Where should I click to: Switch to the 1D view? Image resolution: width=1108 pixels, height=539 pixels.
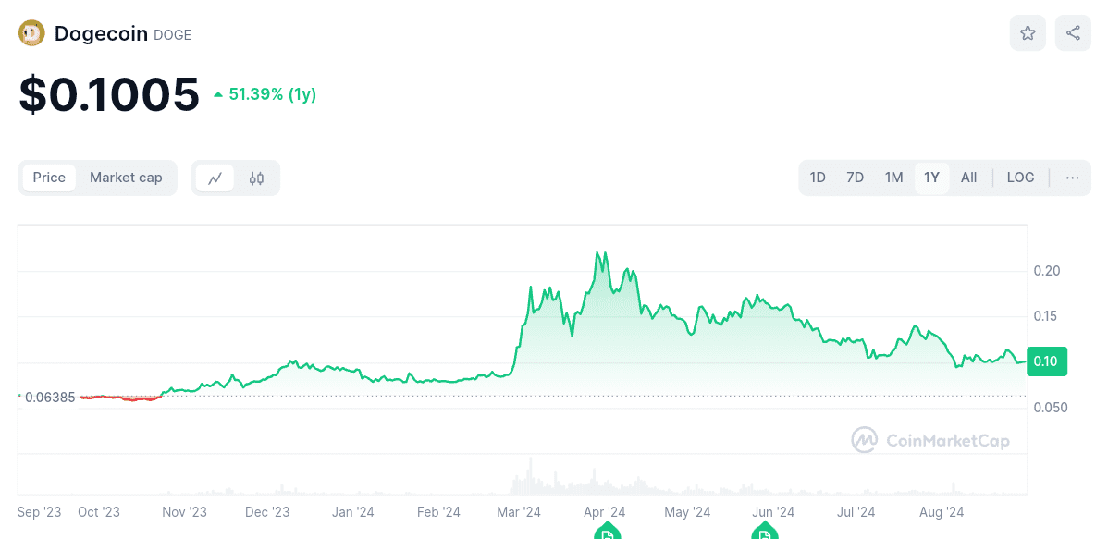click(817, 178)
